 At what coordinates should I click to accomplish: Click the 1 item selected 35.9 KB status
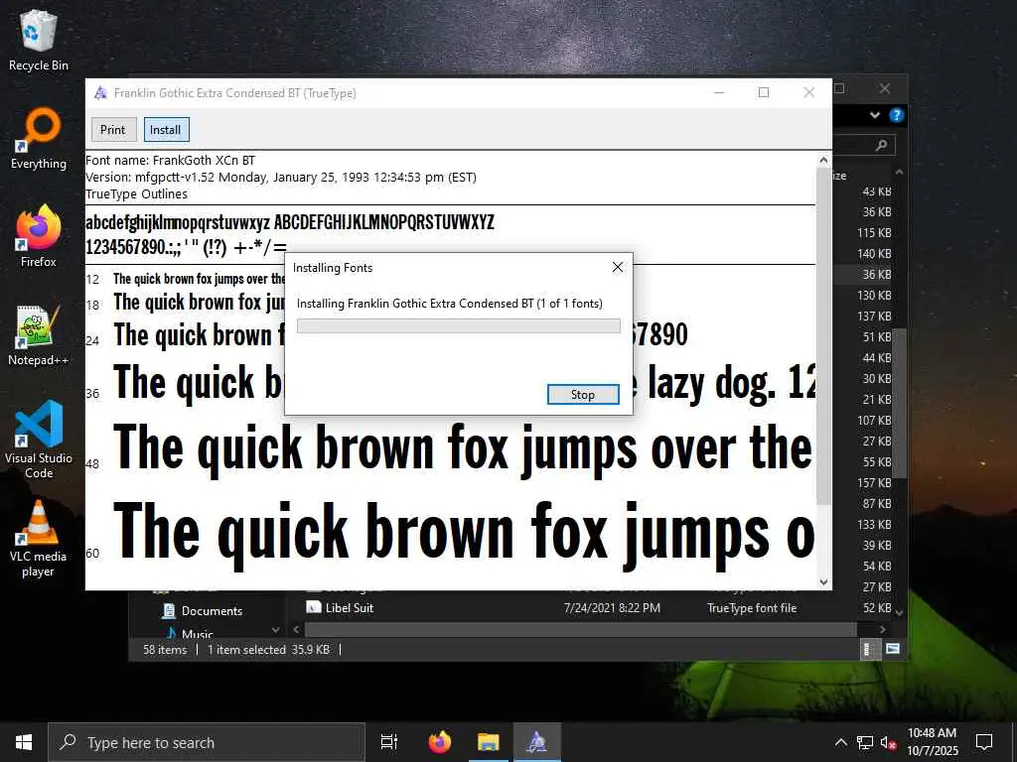click(x=268, y=649)
